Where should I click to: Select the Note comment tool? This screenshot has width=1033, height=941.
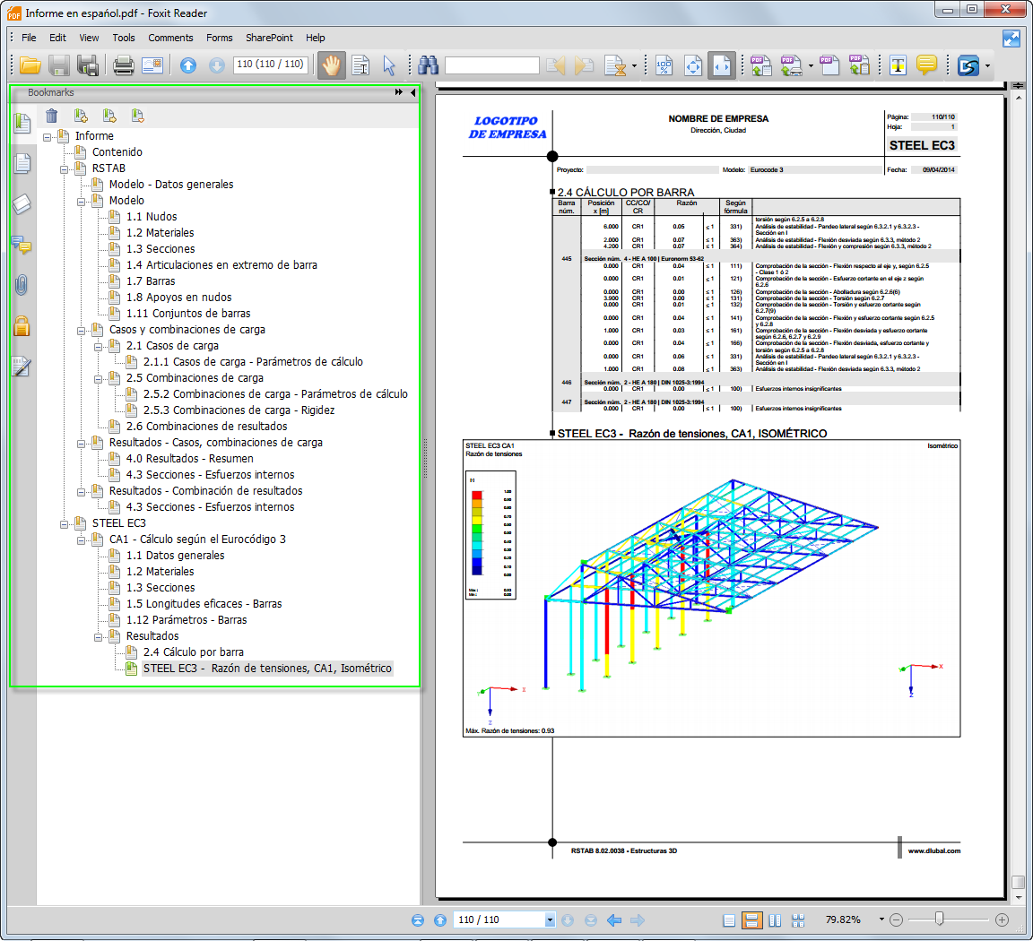[926, 65]
